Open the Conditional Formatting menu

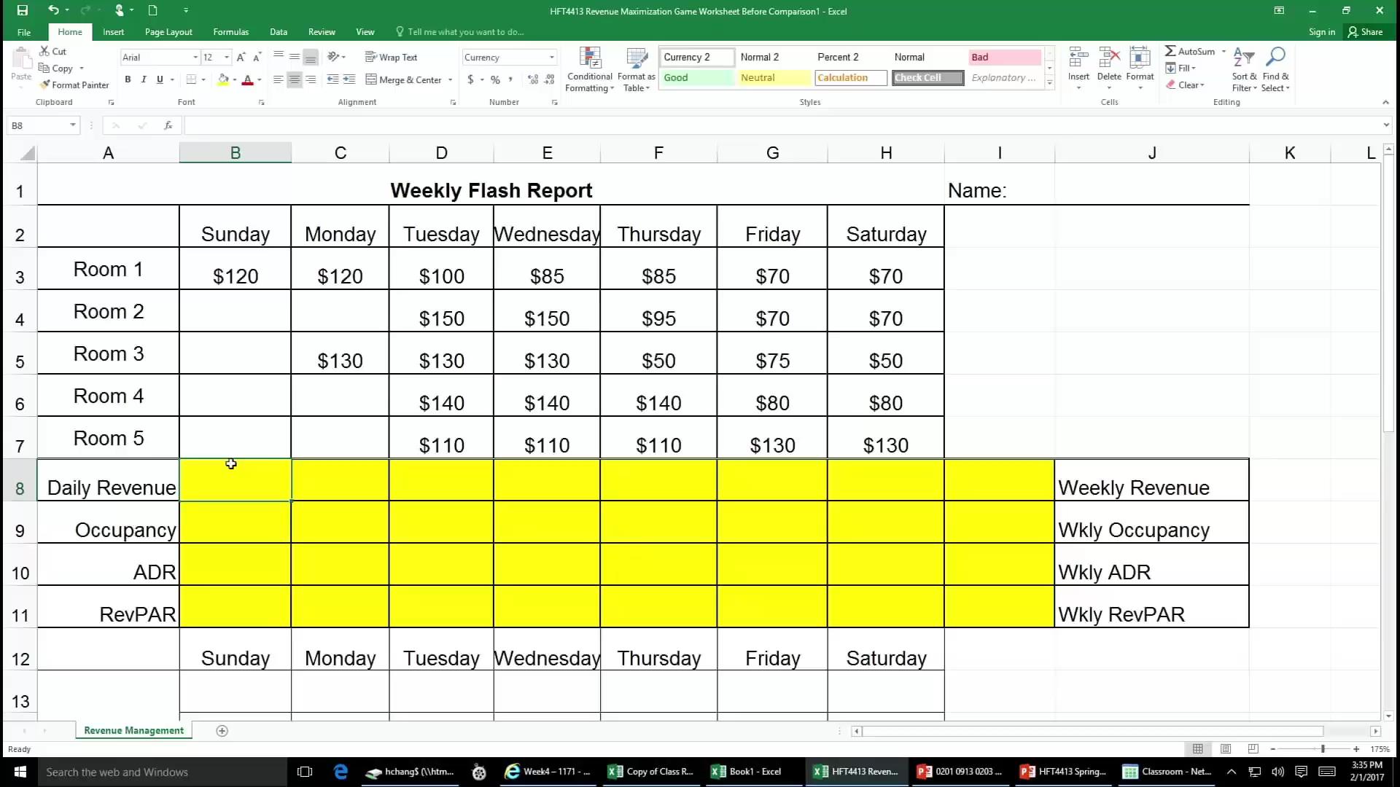click(x=588, y=69)
